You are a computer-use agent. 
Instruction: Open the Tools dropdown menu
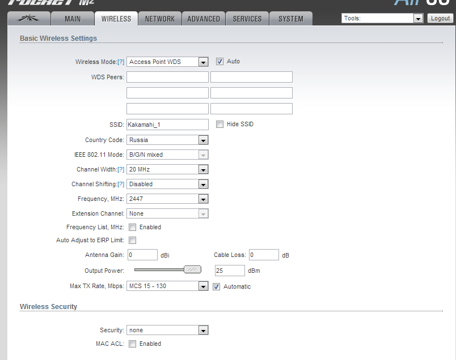(382, 19)
